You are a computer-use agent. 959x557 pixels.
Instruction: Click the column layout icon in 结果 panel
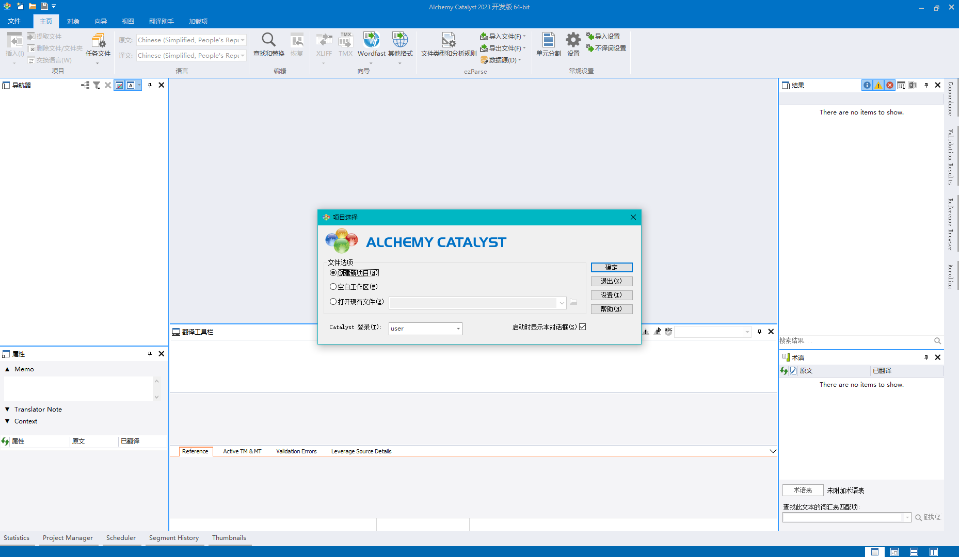901,85
